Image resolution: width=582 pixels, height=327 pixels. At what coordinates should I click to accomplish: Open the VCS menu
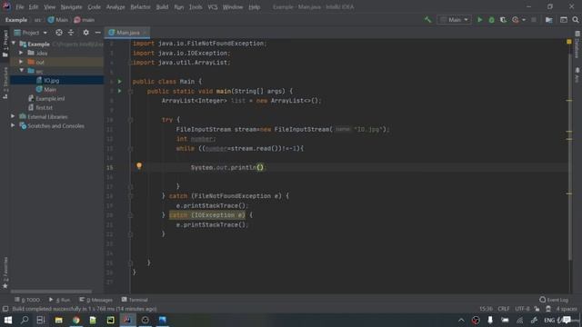212,7
